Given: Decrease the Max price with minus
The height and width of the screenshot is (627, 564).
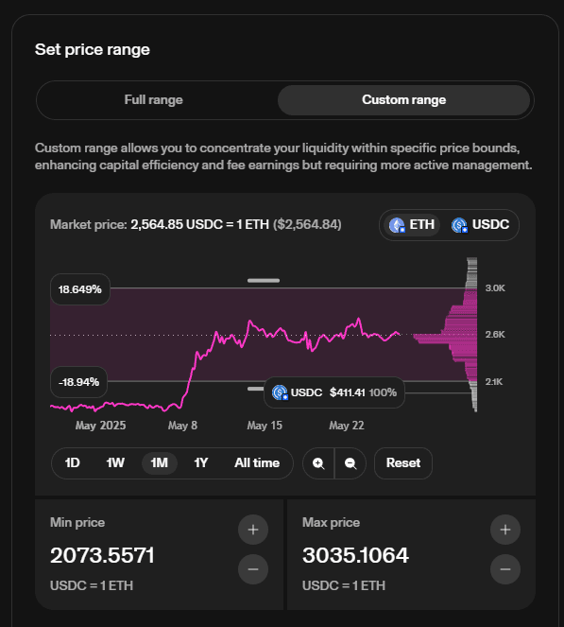Looking at the screenshot, I should pos(505,569).
